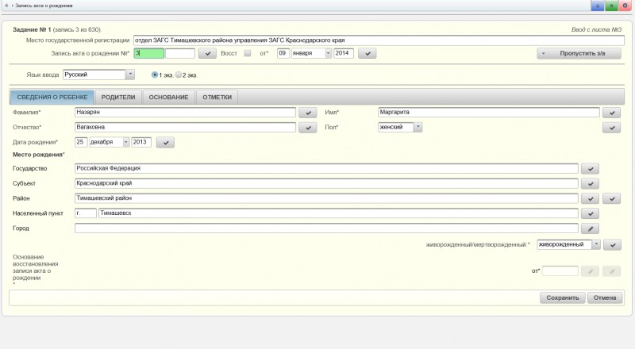635x349 pixels.
Task: Switch to СВЕДЕНИЯ О РЕБЕНКЕ tab
Action: 52,98
